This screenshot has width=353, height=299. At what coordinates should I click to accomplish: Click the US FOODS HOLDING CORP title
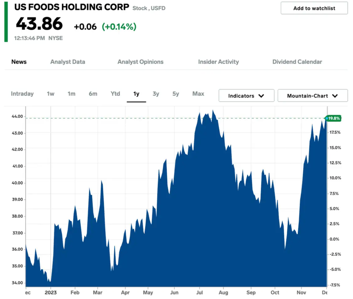(72, 7)
